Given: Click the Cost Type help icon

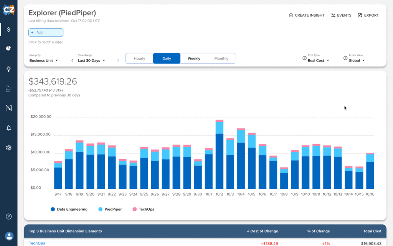Looking at the screenshot, I should [x=304, y=58].
